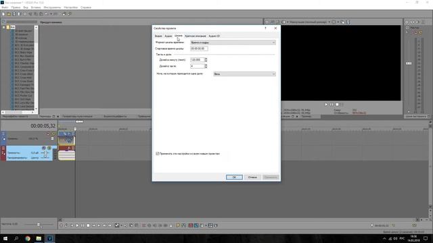Click the record button in the transport bar
This screenshot has width=433, height=243.
click(61, 225)
